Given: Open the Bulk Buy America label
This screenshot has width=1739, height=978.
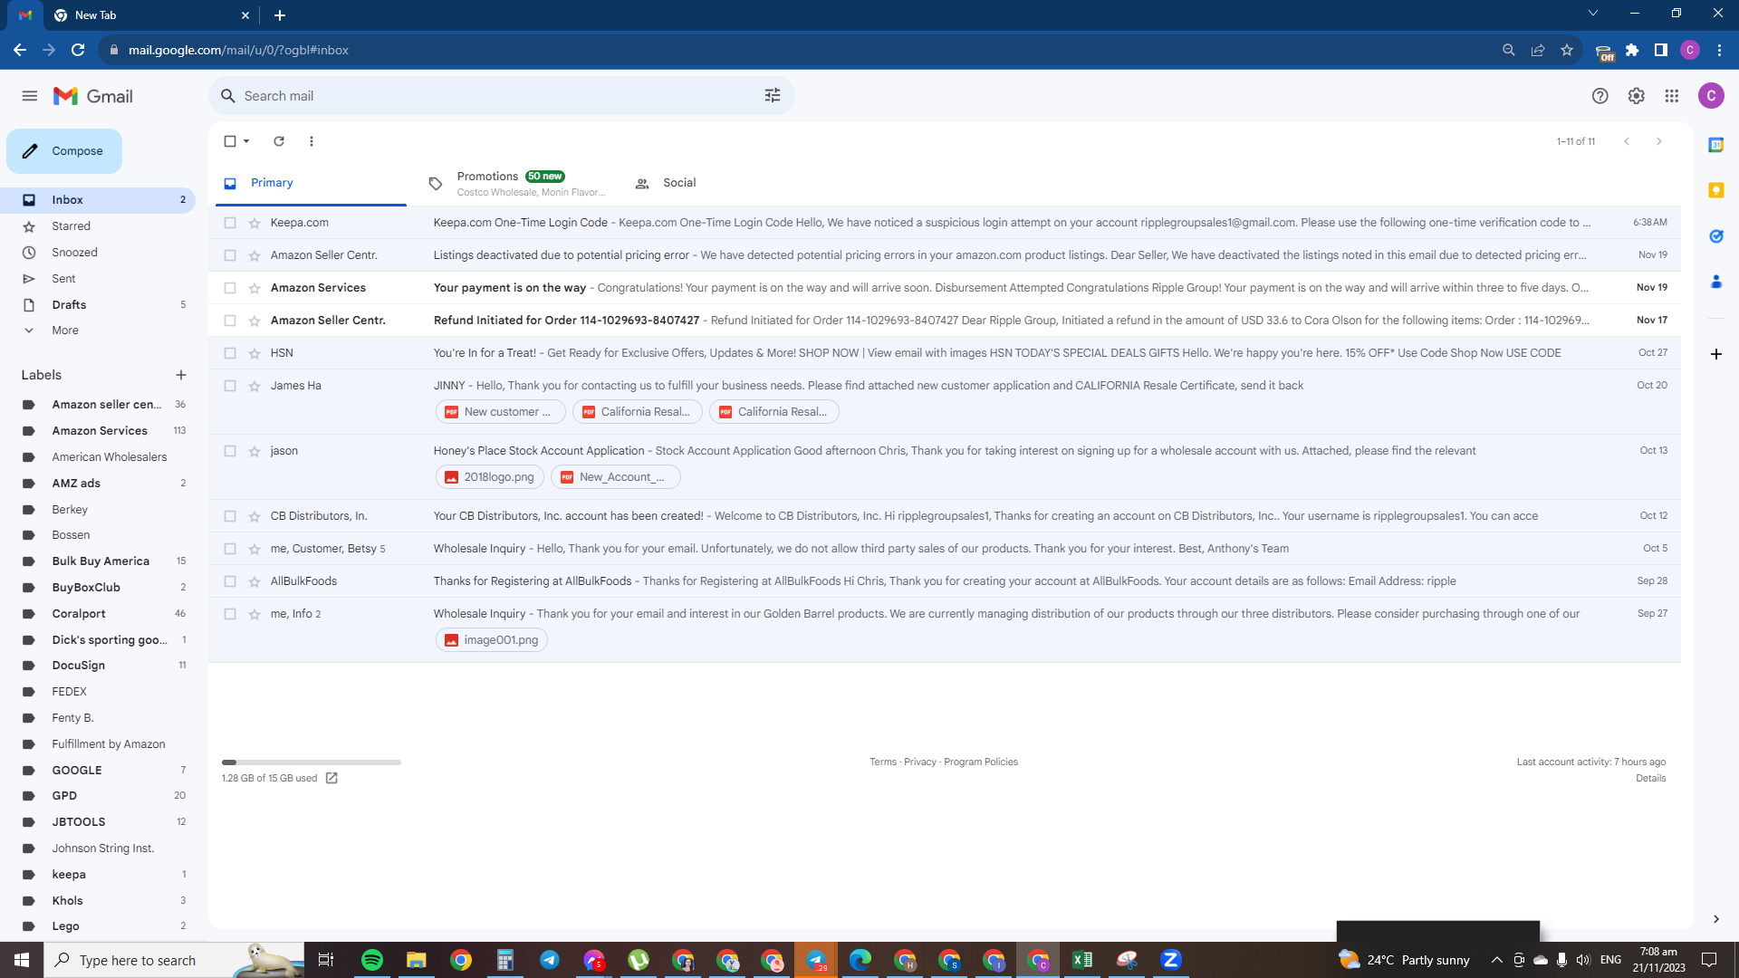Looking at the screenshot, I should (101, 561).
